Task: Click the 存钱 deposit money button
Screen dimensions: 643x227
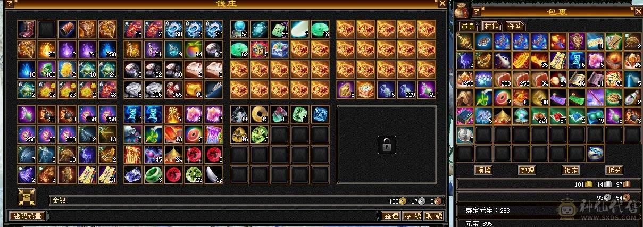Action: click(x=412, y=216)
